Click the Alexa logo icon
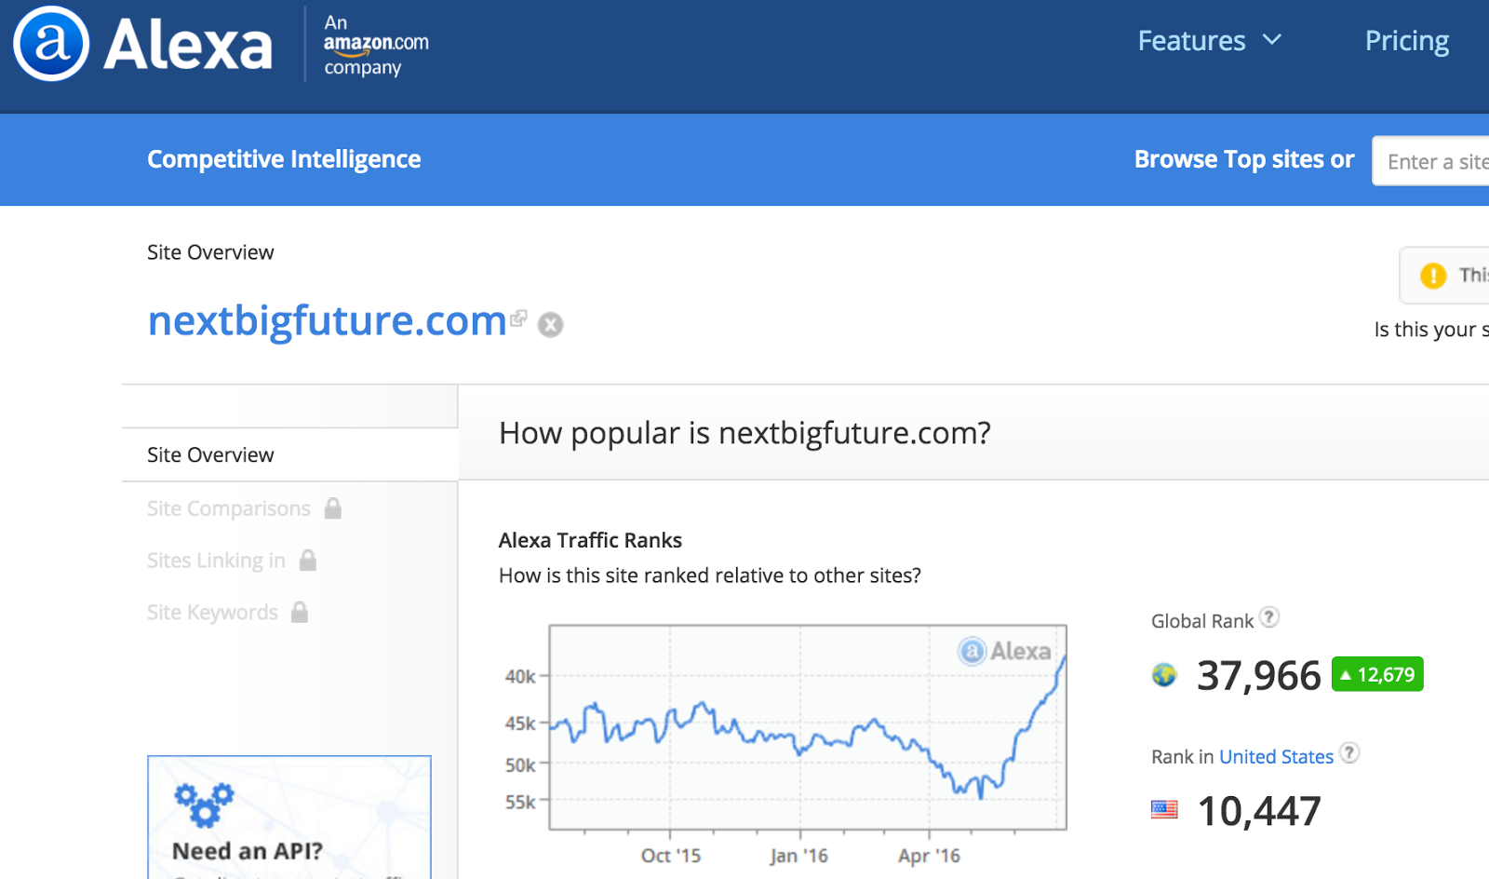The height and width of the screenshot is (879, 1489). click(x=52, y=44)
